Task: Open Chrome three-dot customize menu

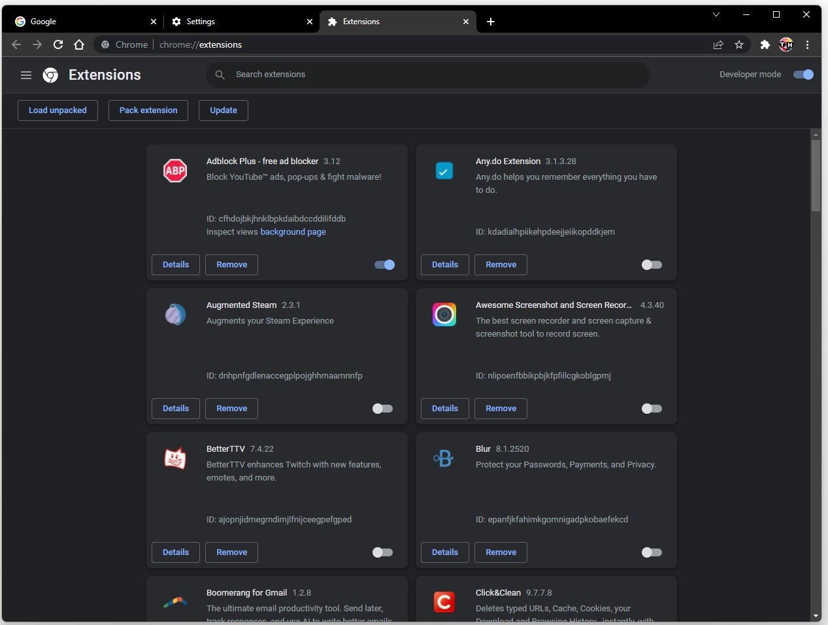Action: tap(808, 44)
